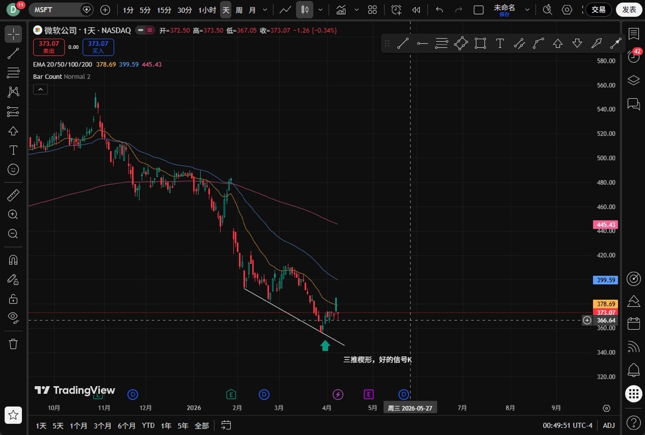Screen dimensions: 645x435
Task: Select the Text tool in left toolbar
Action: coord(13,150)
